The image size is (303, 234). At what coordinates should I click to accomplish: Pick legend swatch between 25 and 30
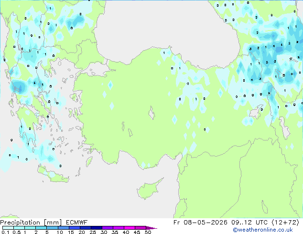point(96,228)
